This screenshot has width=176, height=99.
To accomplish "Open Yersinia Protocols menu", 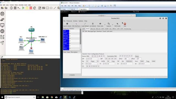I will click(x=69, y=21).
